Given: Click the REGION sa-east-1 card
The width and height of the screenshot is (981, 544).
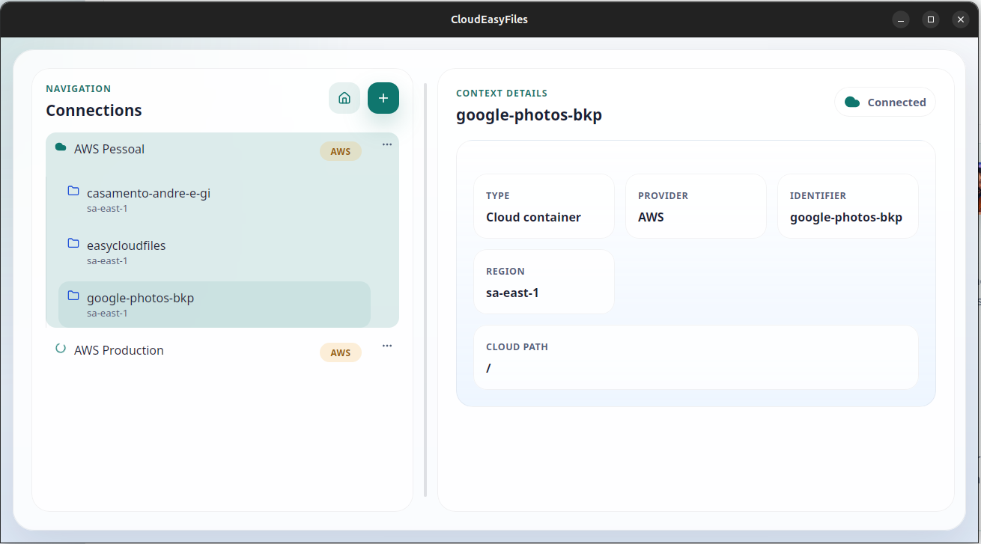Looking at the screenshot, I should click(x=544, y=282).
